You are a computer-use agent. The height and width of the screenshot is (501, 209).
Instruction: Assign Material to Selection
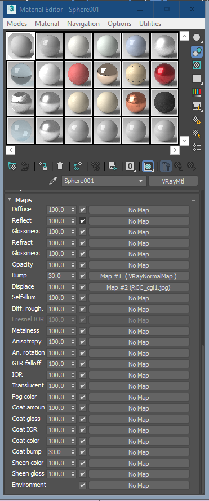click(x=43, y=166)
